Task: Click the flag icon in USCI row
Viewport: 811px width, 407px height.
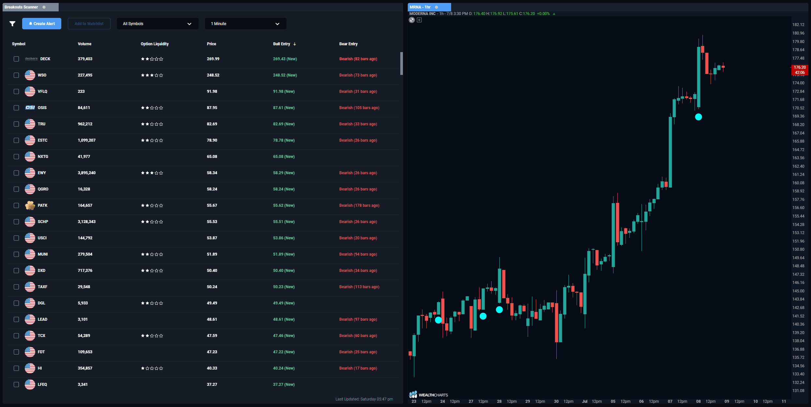Action: click(x=30, y=238)
